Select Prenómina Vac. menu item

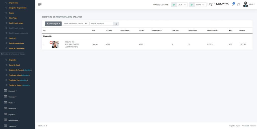(14, 80)
